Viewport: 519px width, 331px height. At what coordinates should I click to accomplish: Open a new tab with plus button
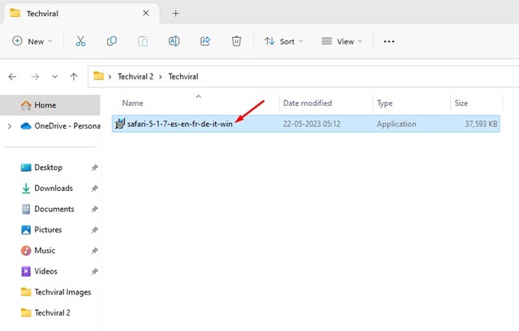176,13
